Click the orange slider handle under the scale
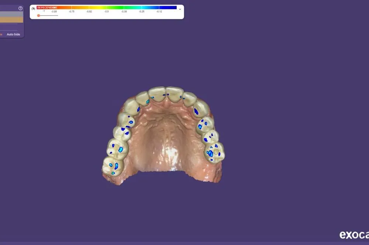 pyautogui.click(x=39, y=15)
